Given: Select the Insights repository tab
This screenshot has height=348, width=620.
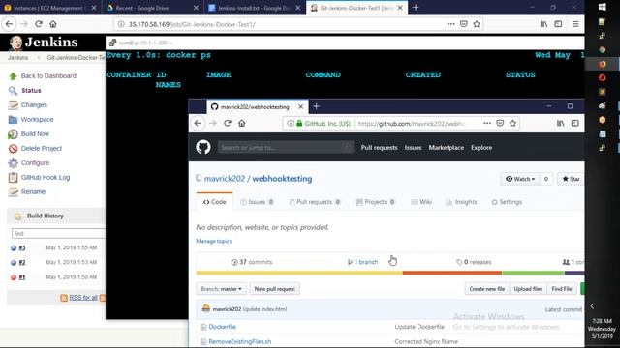Looking at the screenshot, I should coord(461,202).
